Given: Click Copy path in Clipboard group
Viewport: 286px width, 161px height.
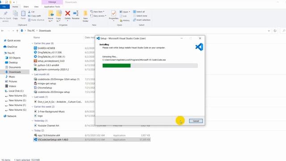Looking at the screenshot, I should (34, 16).
